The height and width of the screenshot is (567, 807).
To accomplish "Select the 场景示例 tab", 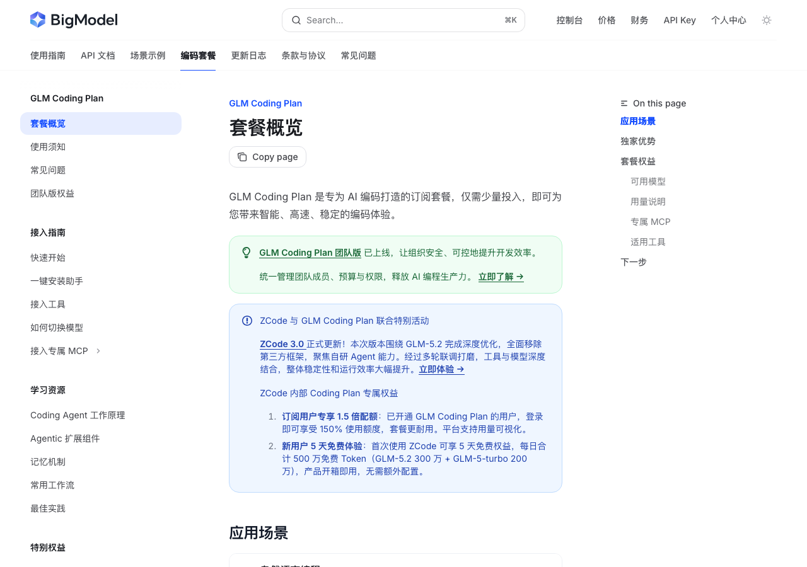I will point(148,55).
